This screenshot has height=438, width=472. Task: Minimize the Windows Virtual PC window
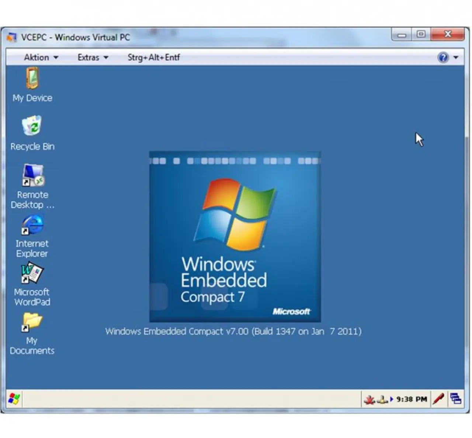pyautogui.click(x=402, y=35)
